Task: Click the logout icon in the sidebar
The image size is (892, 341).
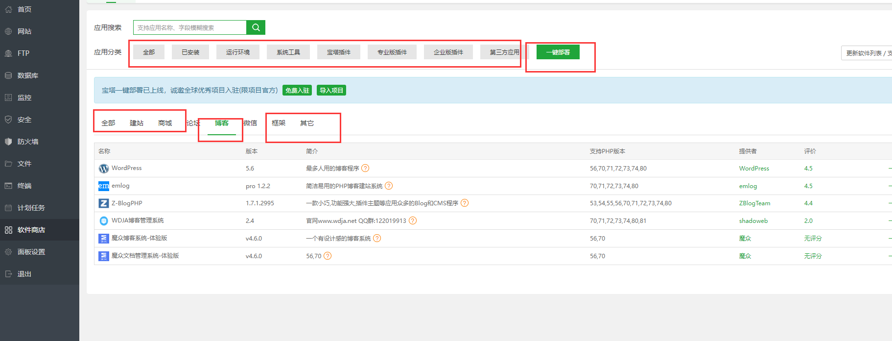Action: pos(8,274)
